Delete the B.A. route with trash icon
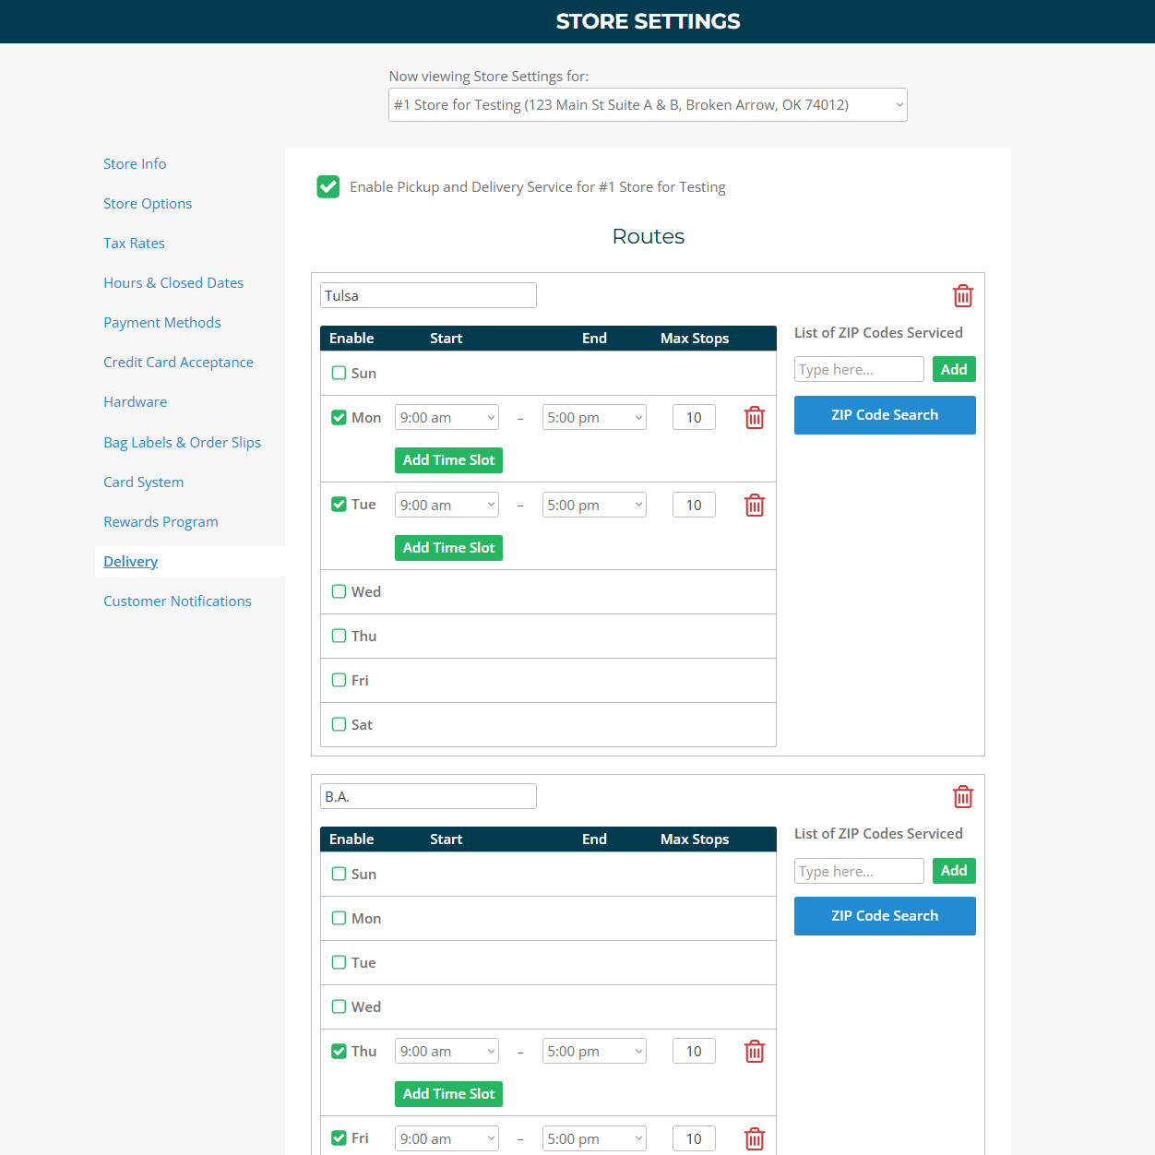The image size is (1155, 1155). (x=963, y=797)
